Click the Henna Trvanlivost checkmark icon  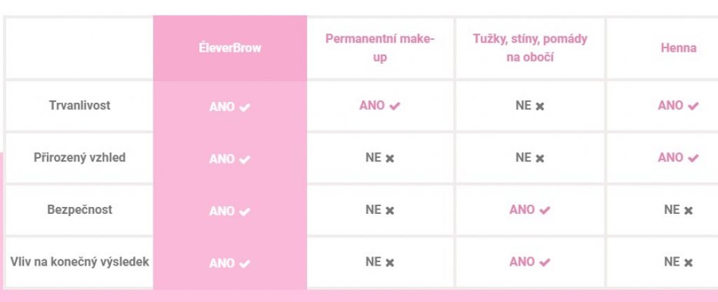[693, 106]
